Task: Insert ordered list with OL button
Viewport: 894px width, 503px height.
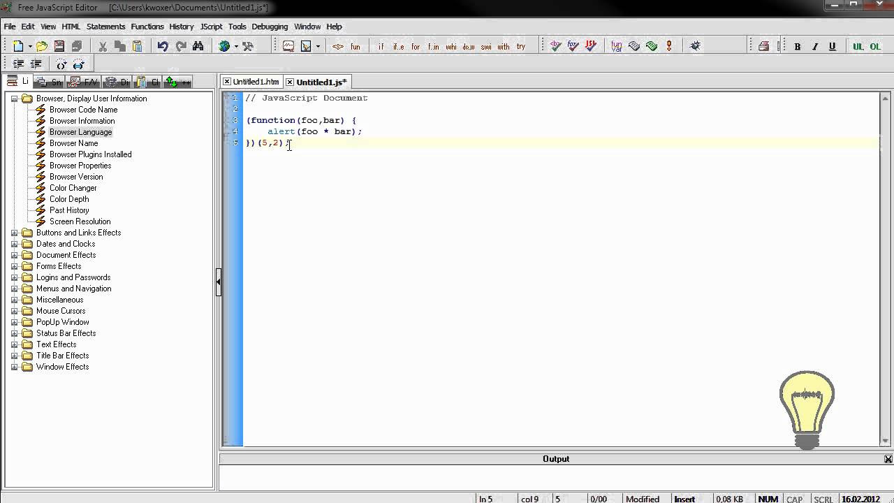Action: click(x=875, y=47)
